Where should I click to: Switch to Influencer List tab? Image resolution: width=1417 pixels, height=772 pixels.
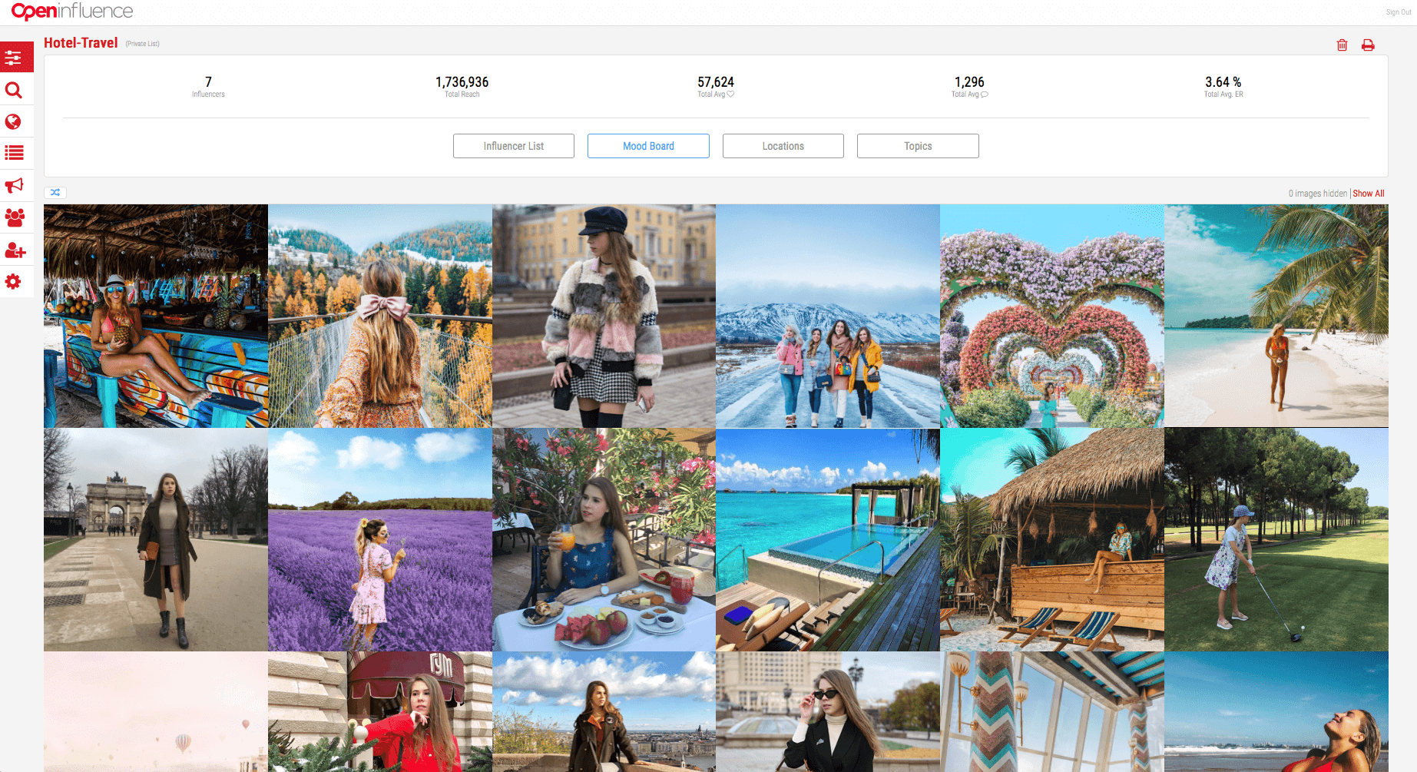514,146
